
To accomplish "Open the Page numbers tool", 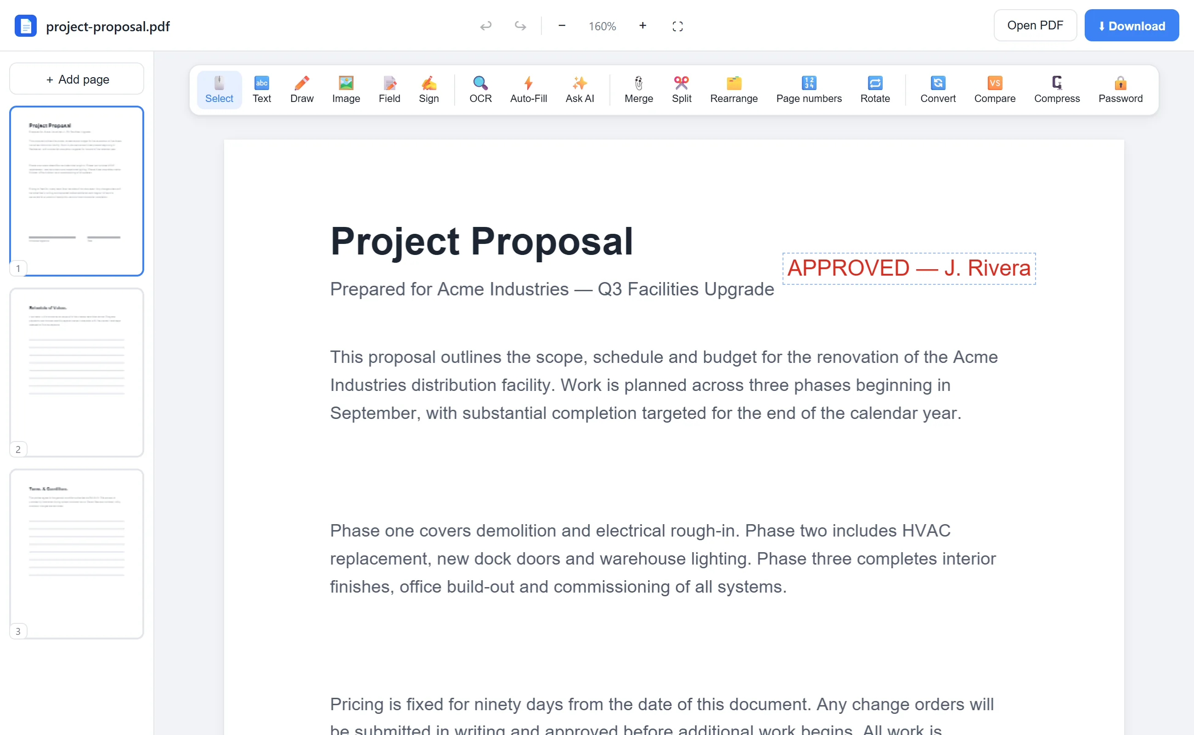I will (809, 90).
